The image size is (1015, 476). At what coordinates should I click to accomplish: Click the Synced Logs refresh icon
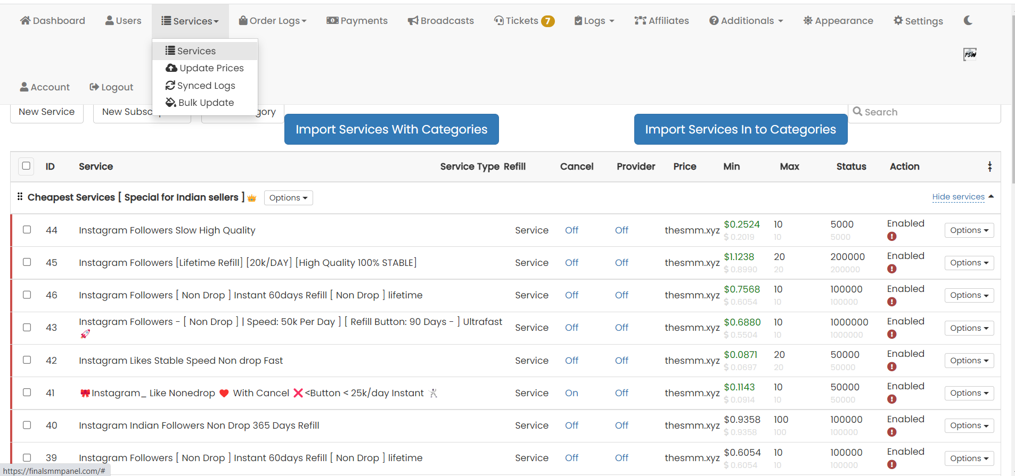pos(170,85)
